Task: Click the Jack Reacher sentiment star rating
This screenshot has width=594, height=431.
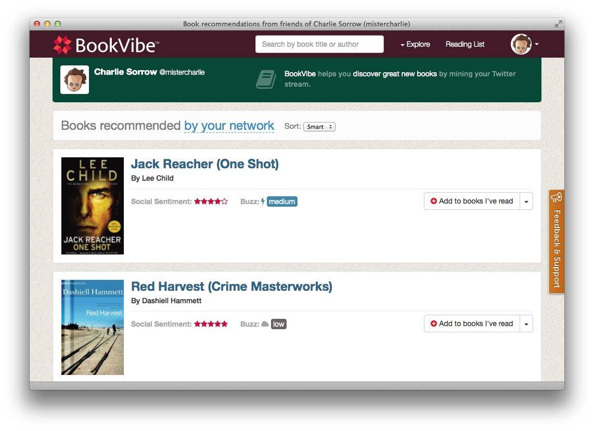Action: 211,201
